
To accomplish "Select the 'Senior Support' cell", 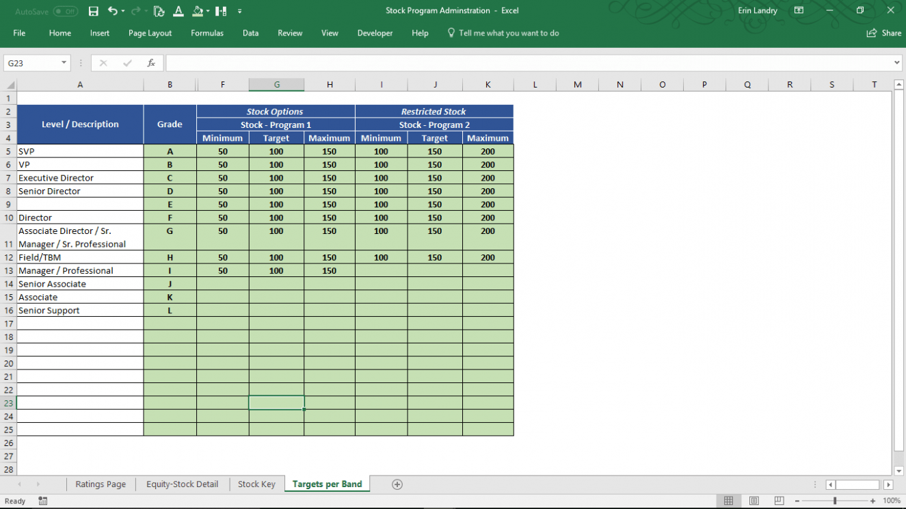I will pyautogui.click(x=80, y=311).
